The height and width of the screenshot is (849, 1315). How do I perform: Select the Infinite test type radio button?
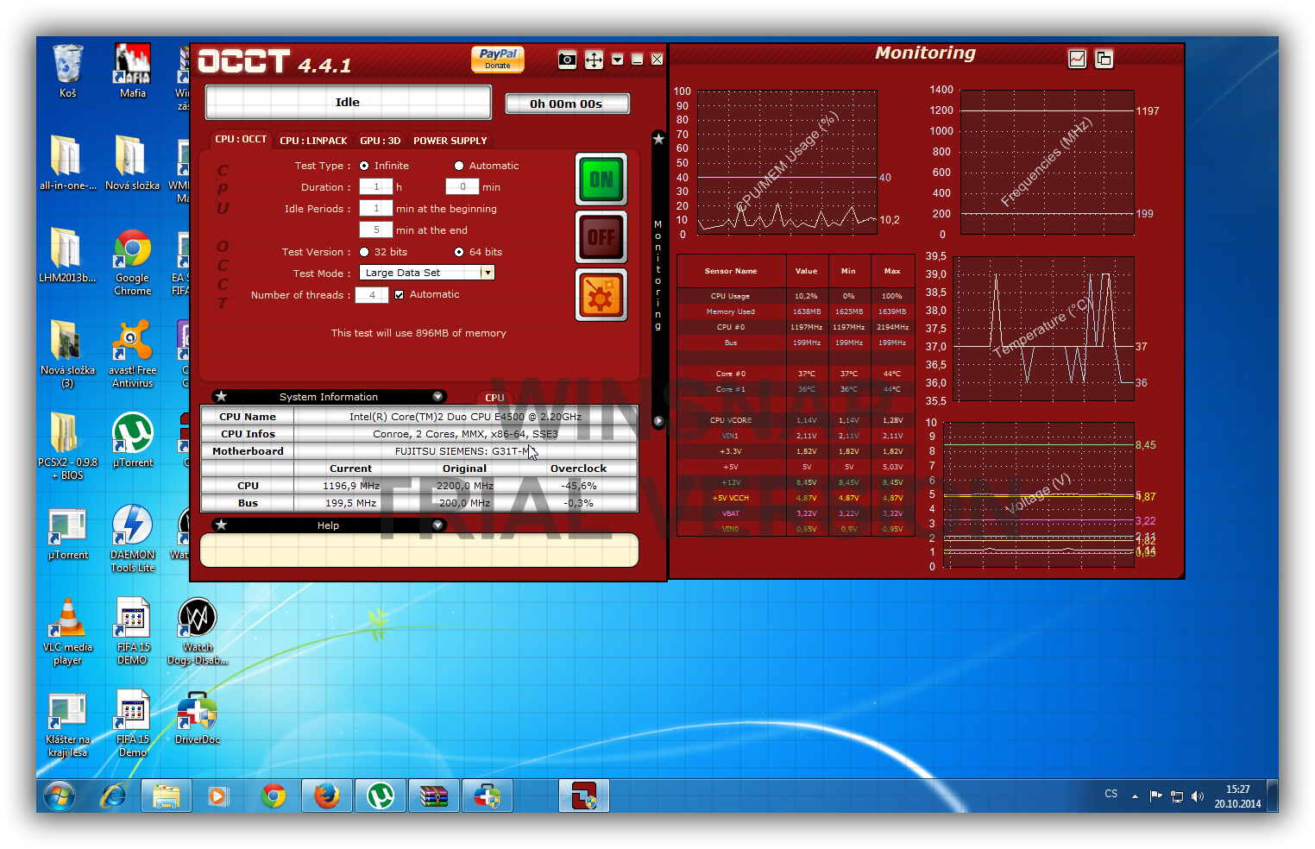click(364, 166)
